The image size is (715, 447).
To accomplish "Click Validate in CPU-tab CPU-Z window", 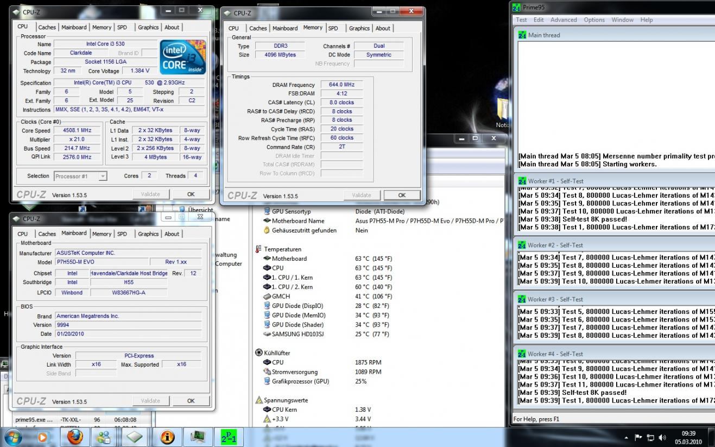I will tap(150, 194).
